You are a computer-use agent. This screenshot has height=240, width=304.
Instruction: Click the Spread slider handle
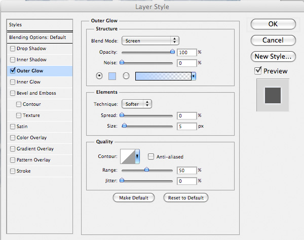tap(122, 115)
